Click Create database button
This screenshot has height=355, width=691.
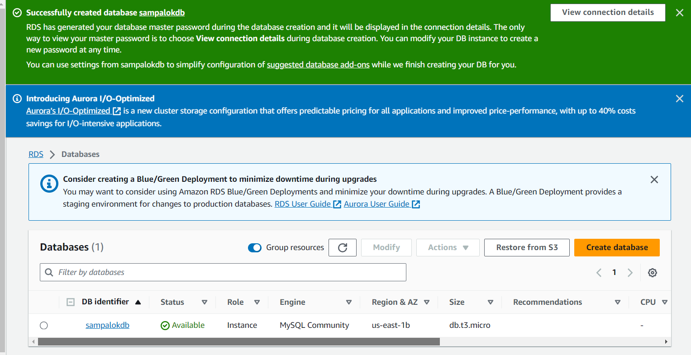(617, 247)
